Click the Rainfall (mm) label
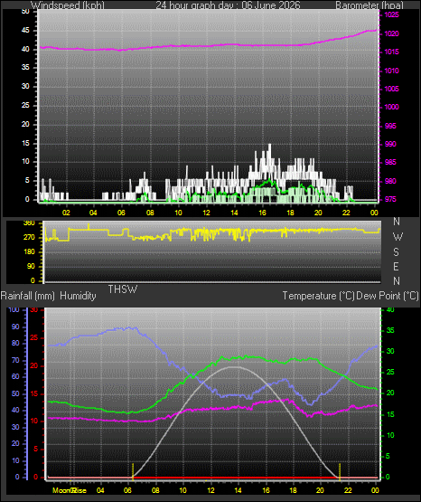The image size is (421, 502). tap(28, 296)
